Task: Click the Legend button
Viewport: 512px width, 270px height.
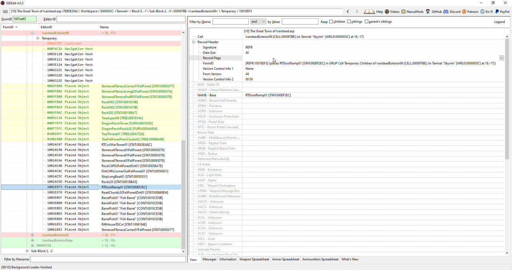Action: (x=500, y=22)
